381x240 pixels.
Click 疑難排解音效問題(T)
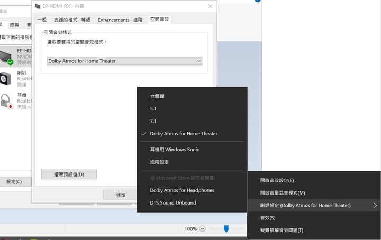314,230
